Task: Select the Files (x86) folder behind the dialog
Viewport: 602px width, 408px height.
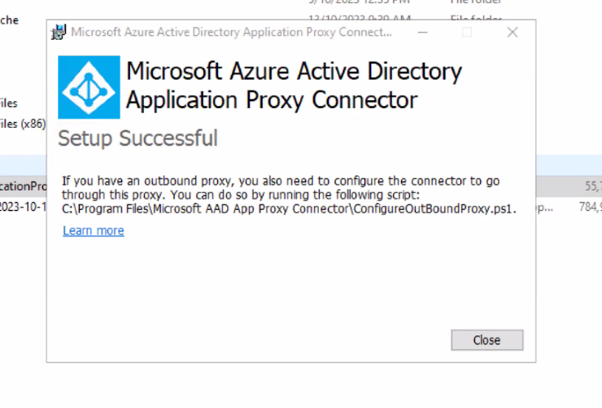Action: click(23, 124)
